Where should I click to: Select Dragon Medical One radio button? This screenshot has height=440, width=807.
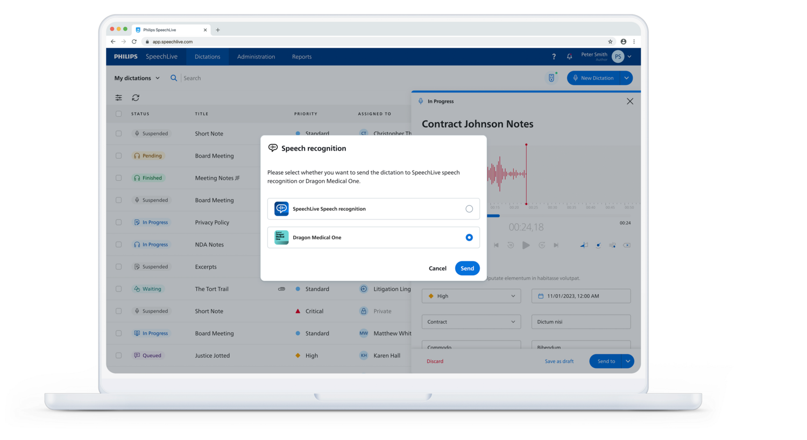pyautogui.click(x=469, y=237)
